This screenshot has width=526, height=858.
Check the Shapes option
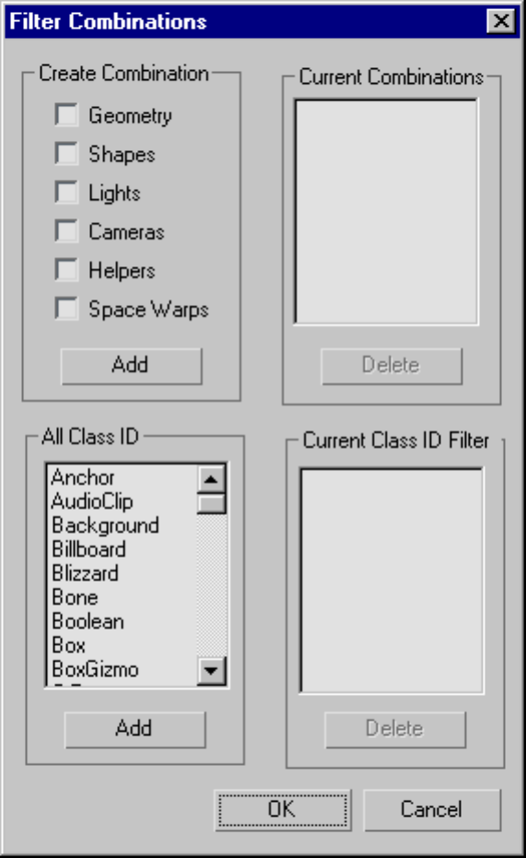(66, 154)
